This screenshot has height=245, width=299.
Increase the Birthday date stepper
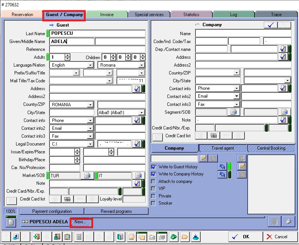point(77,158)
